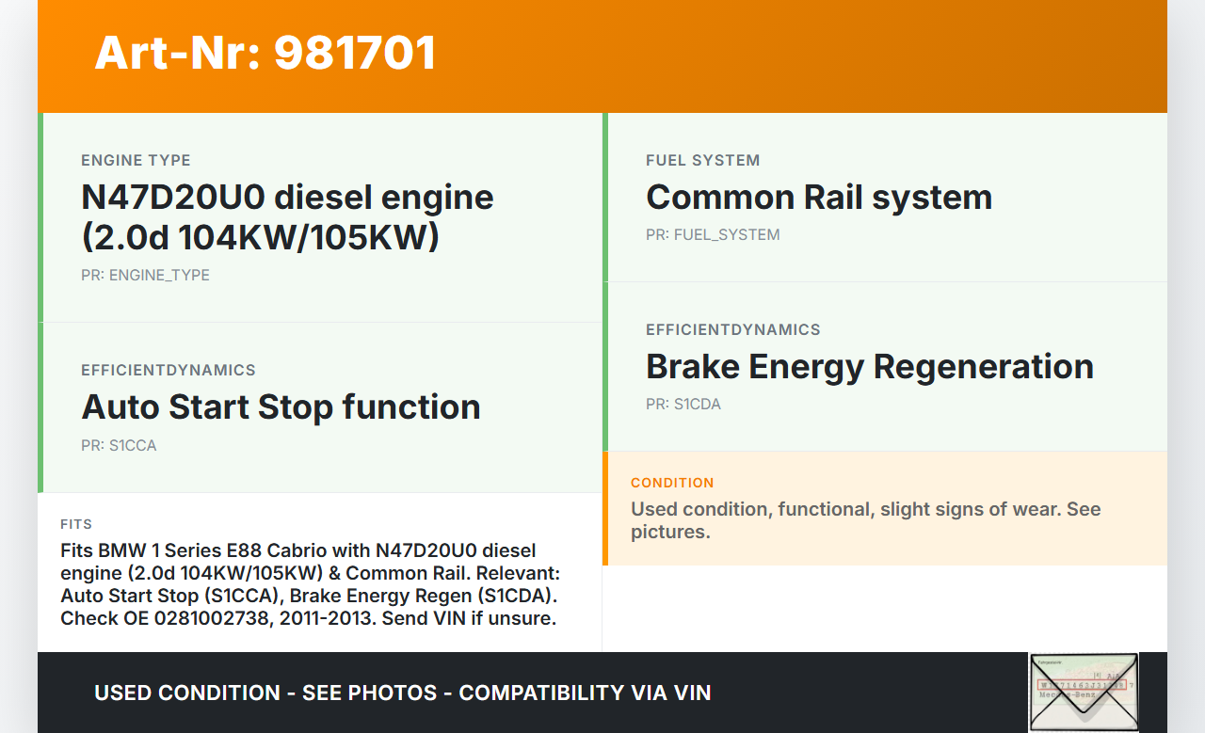Click the FUEL SYSTEM section label
This screenshot has width=1205, height=733.
coord(702,160)
